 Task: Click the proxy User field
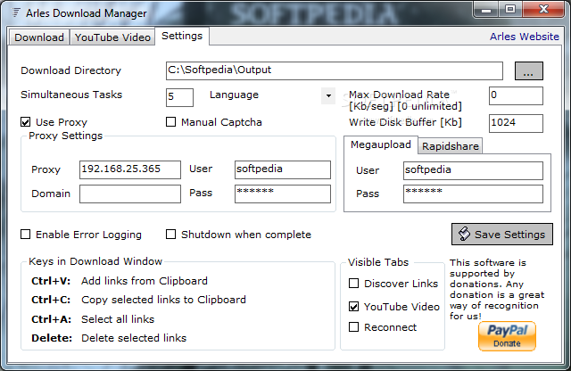point(283,169)
